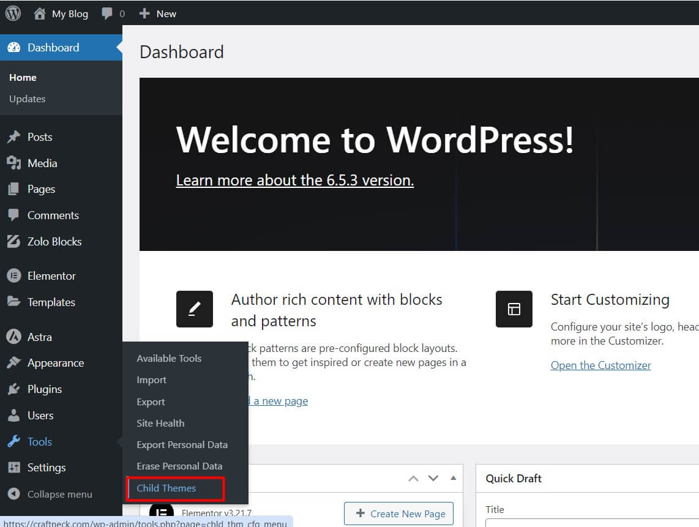Image resolution: width=699 pixels, height=527 pixels.
Task: Click the layout icon beside Start Customizing
Action: point(514,309)
